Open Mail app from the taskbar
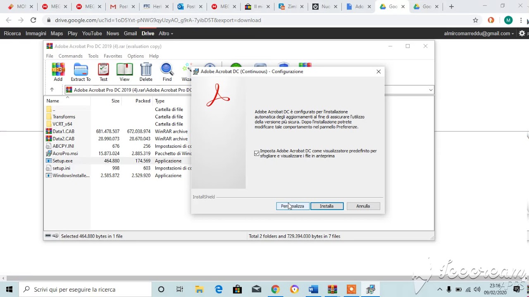This screenshot has height=297, width=529. [256, 289]
